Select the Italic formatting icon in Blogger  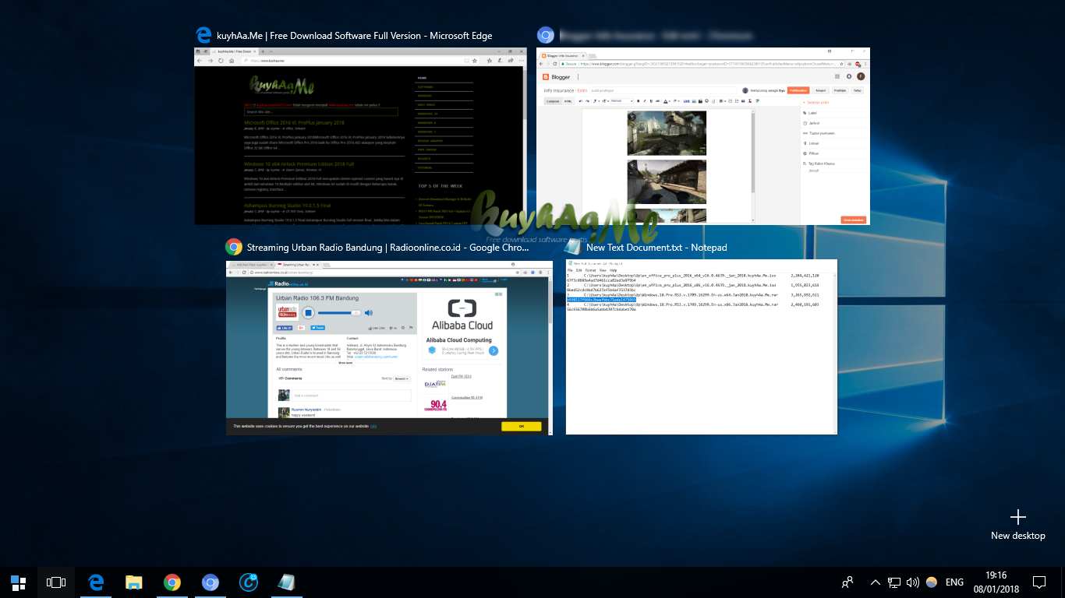pyautogui.click(x=645, y=100)
